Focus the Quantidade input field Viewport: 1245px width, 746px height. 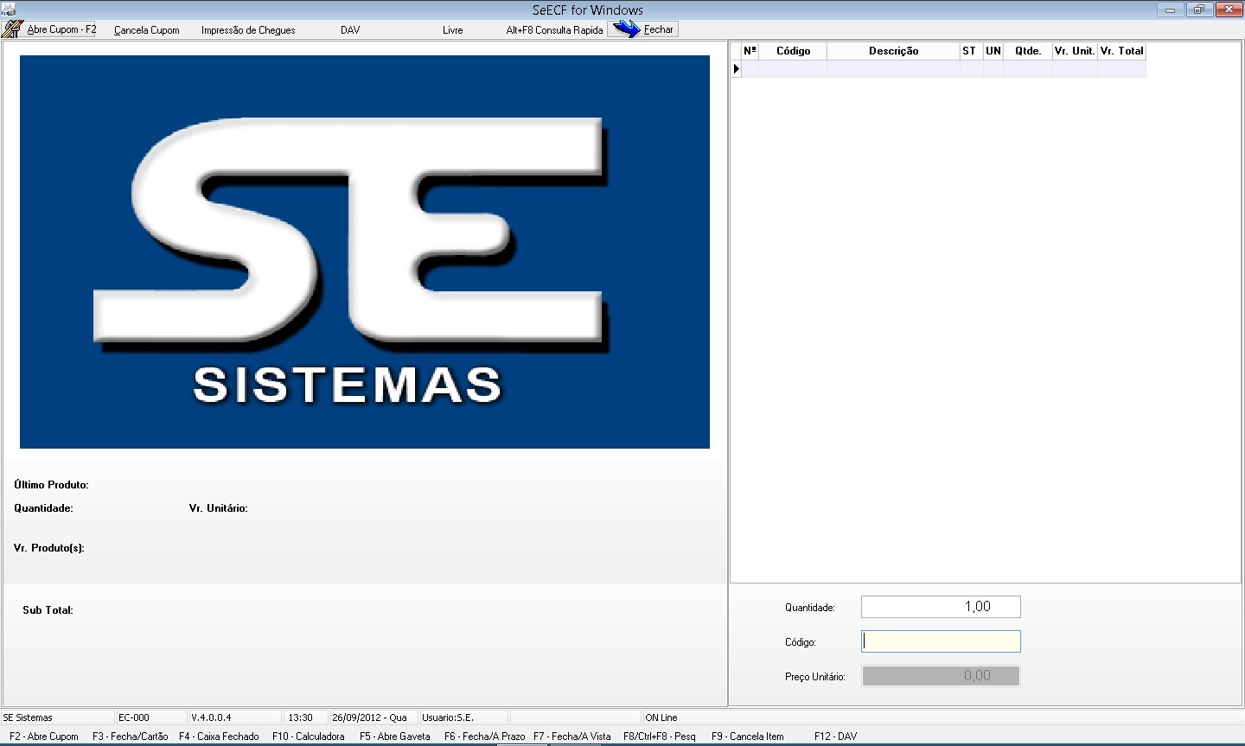coord(941,607)
